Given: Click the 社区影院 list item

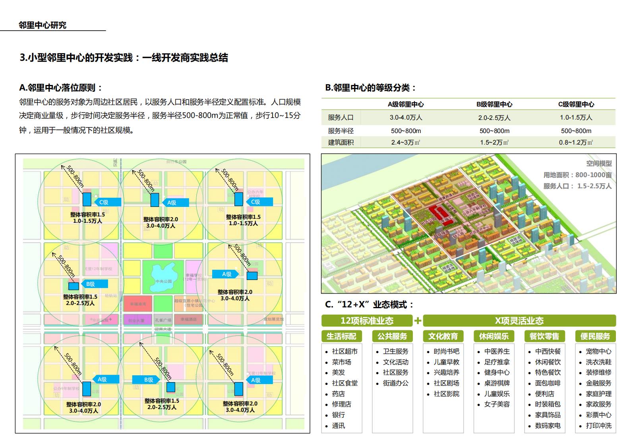Looking at the screenshot, I should [x=446, y=394].
